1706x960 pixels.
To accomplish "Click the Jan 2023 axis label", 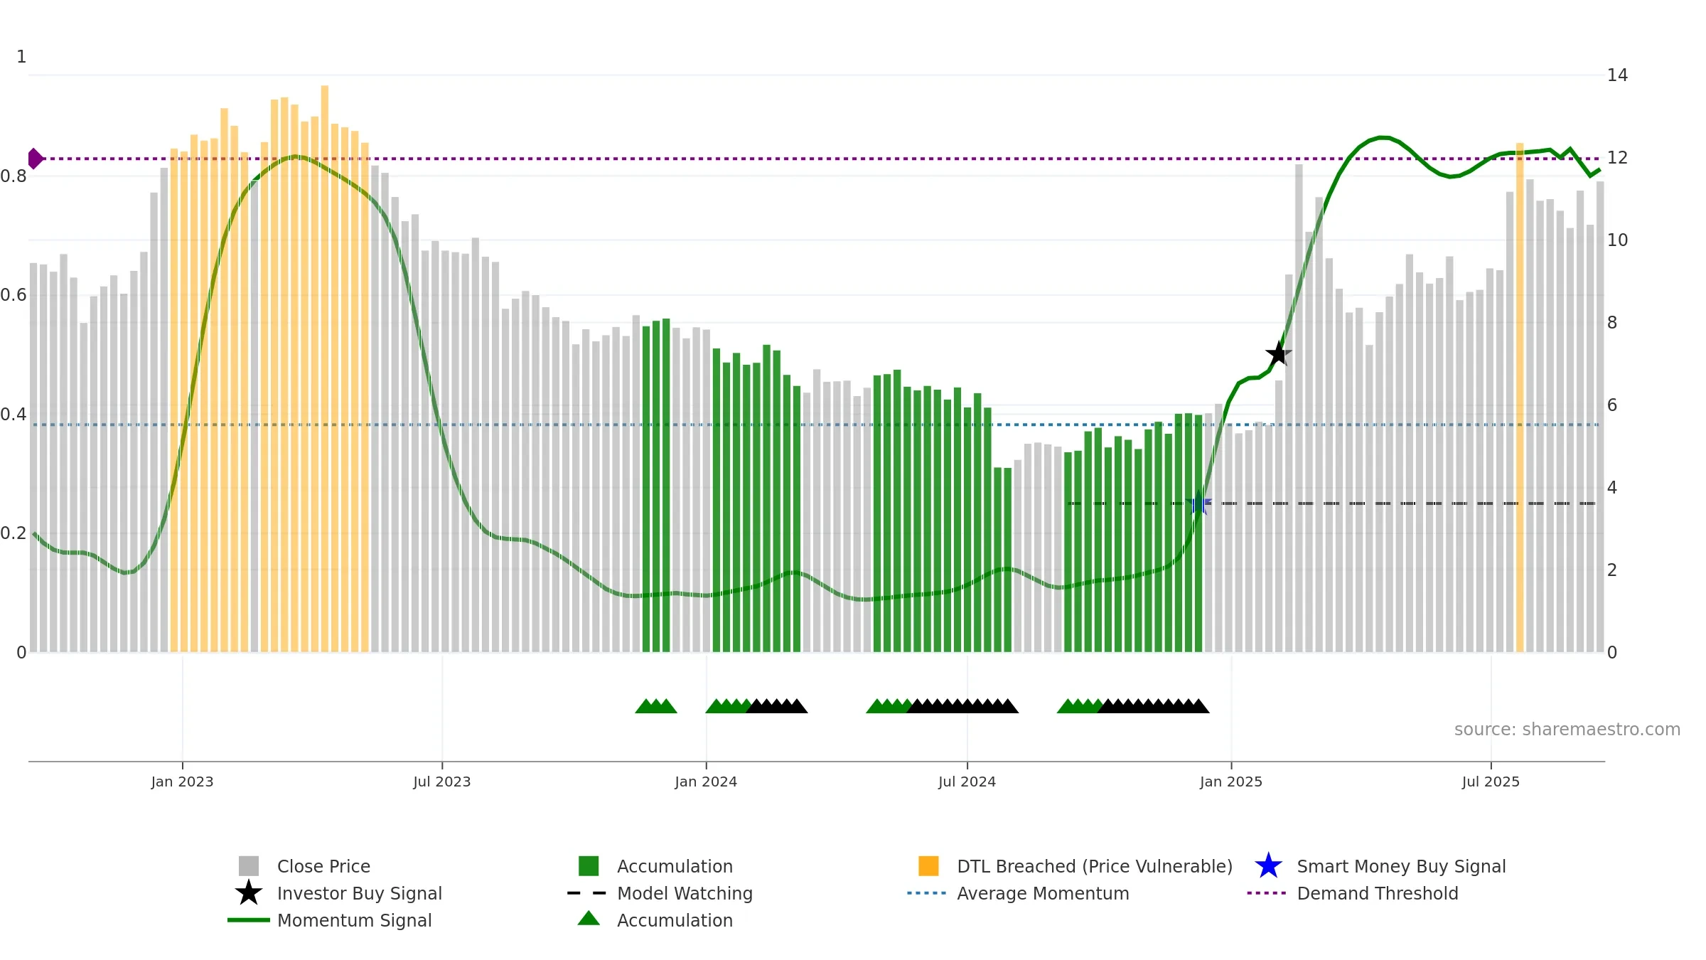I will (x=182, y=782).
